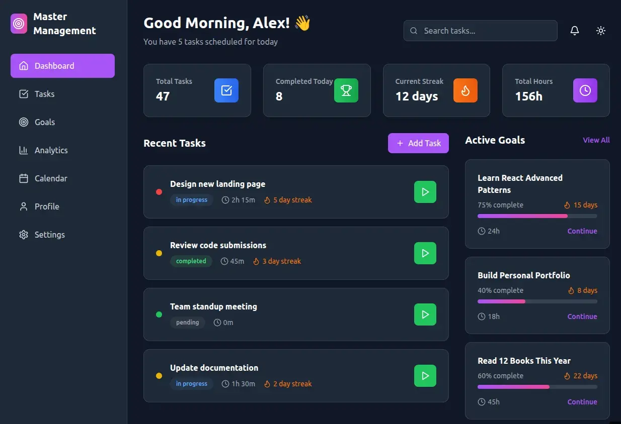The height and width of the screenshot is (424, 621).
Task: Click the 1h 30m duration
Action: [239, 384]
